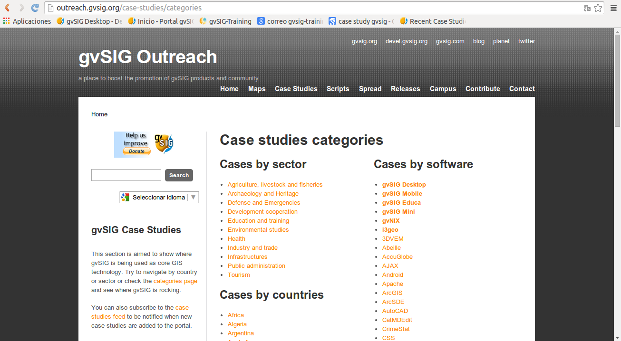Open the Releases navigation menu item
The height and width of the screenshot is (341, 621).
coord(405,89)
